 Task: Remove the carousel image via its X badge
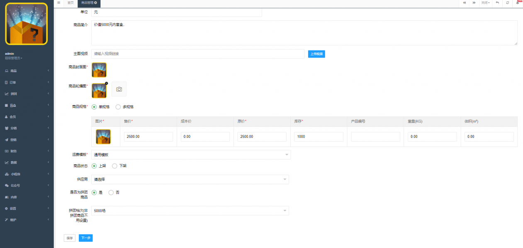(106, 83)
